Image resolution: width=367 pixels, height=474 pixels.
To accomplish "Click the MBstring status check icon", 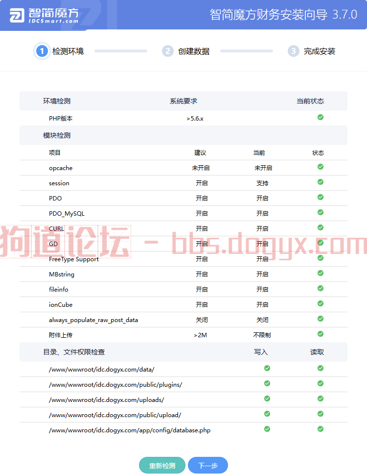I will point(321,273).
